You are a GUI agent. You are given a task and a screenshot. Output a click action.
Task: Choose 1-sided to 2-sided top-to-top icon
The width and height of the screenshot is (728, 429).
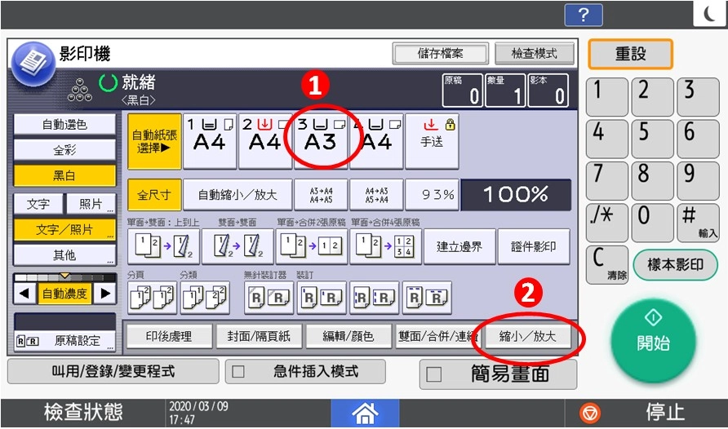(x=163, y=246)
